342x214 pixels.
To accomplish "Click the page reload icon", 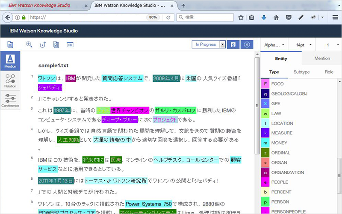I will 168,17.
